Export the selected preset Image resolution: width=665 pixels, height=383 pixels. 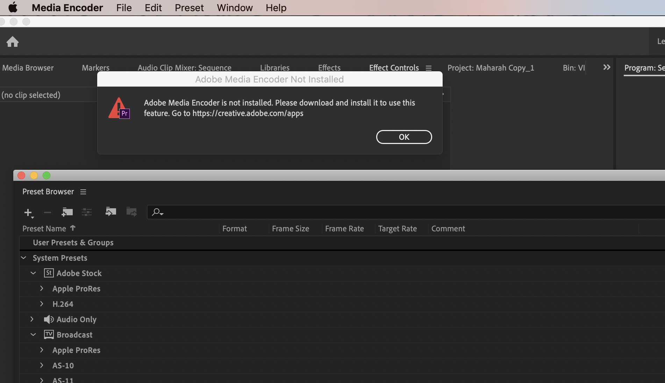[131, 212]
